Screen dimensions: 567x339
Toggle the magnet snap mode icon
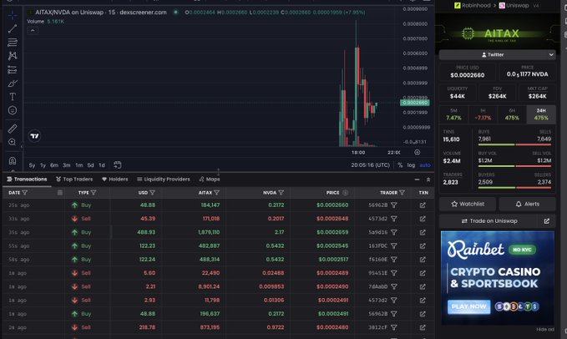coord(13,160)
